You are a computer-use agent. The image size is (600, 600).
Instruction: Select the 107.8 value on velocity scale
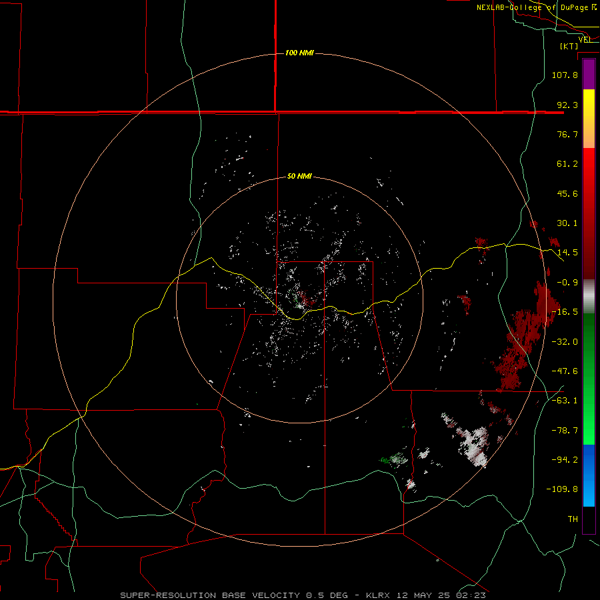[565, 75]
